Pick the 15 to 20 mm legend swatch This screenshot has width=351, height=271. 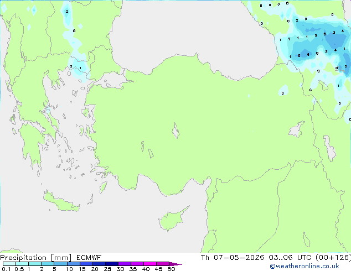pos(86,264)
